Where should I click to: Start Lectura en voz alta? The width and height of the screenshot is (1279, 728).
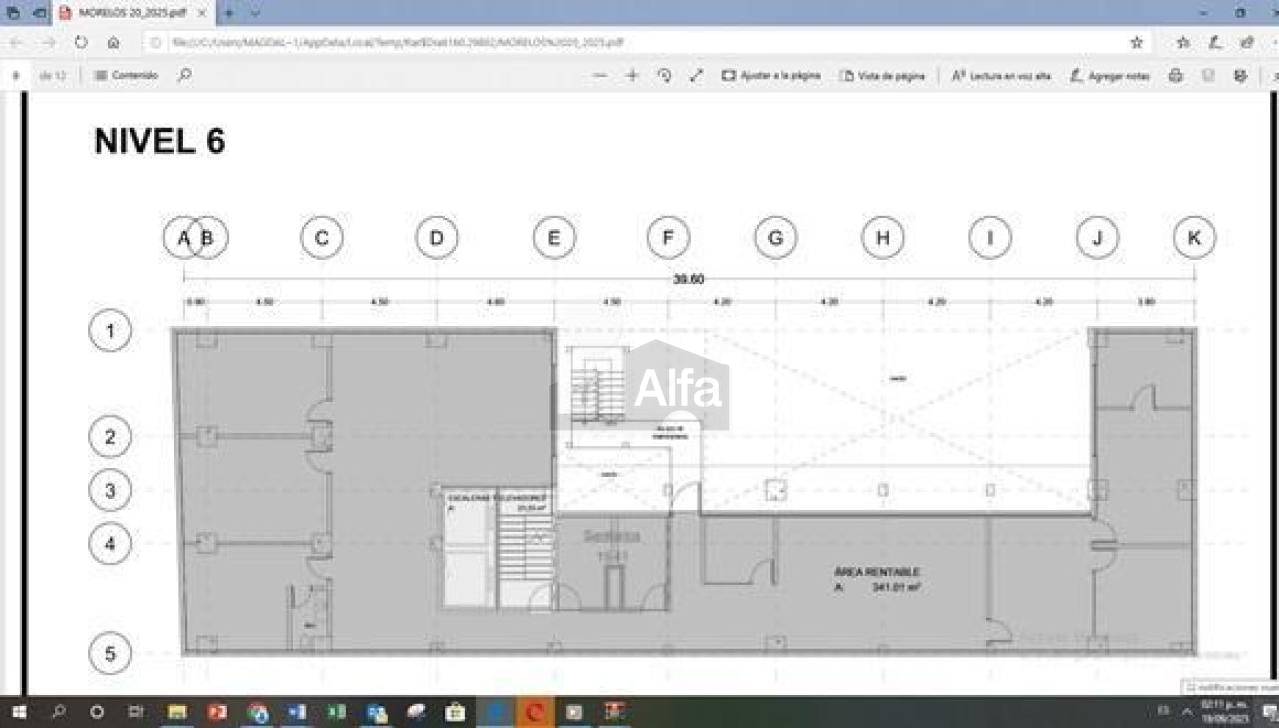1002,76
